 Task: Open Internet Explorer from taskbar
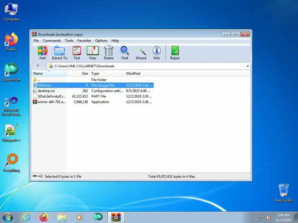click(x=26, y=217)
